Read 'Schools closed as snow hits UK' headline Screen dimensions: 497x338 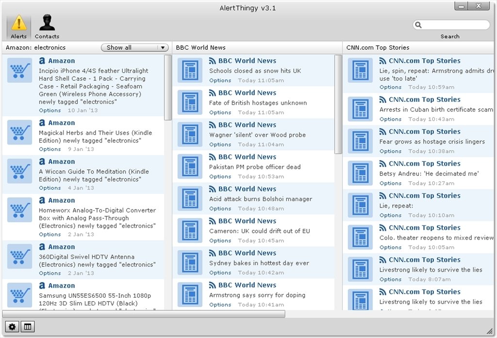(255, 71)
